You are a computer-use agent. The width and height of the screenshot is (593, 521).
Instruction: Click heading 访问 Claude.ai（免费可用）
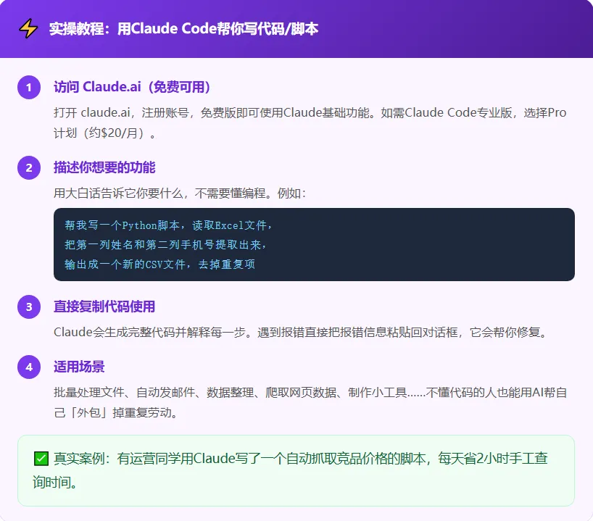[132, 87]
